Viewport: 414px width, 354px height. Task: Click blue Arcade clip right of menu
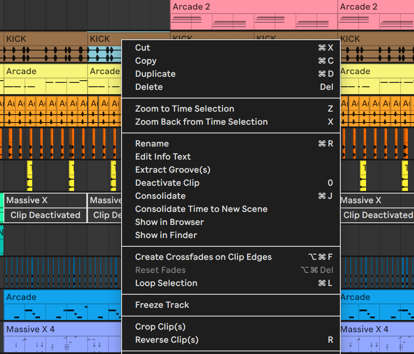pos(377,305)
